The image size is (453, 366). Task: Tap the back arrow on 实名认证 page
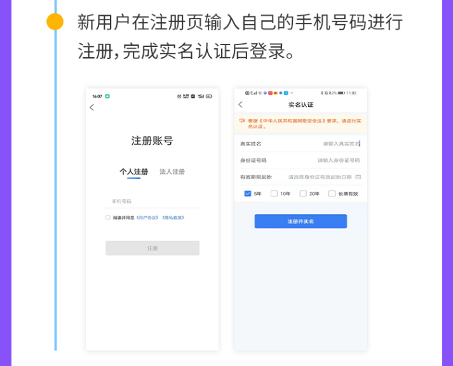[x=240, y=104]
